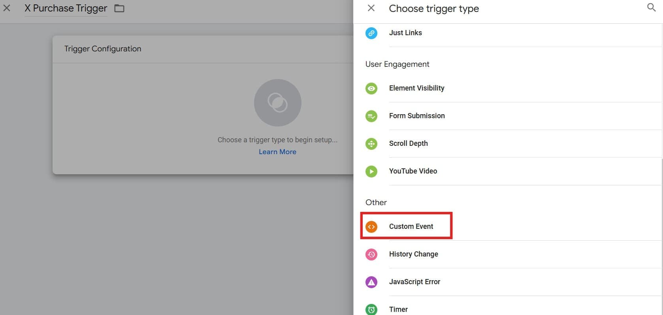The height and width of the screenshot is (315, 663).
Task: Click the User Engagement section heading
Action: click(397, 64)
